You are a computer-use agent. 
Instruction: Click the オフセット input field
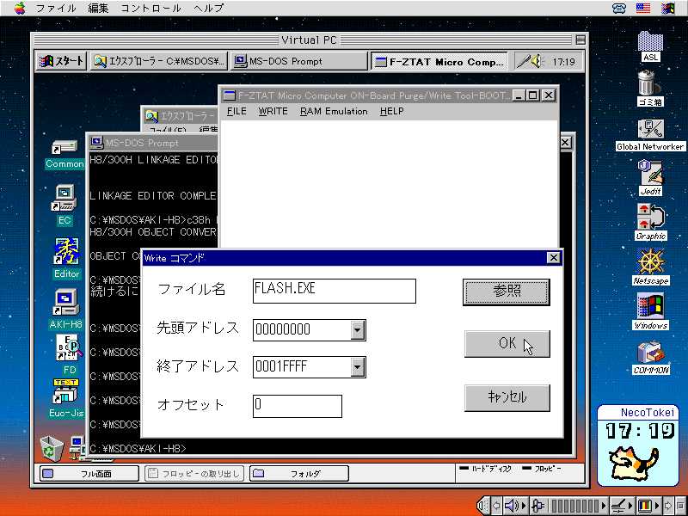[x=298, y=406]
